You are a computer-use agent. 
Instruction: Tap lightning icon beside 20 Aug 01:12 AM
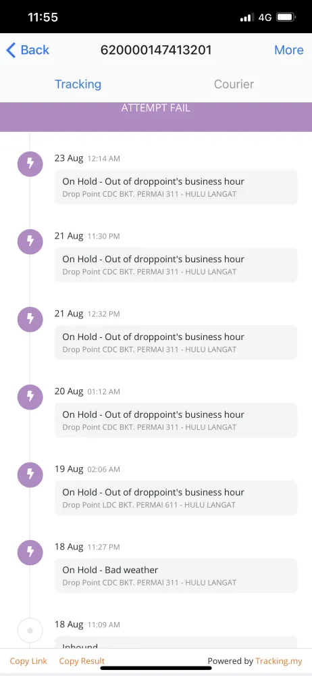point(30,397)
